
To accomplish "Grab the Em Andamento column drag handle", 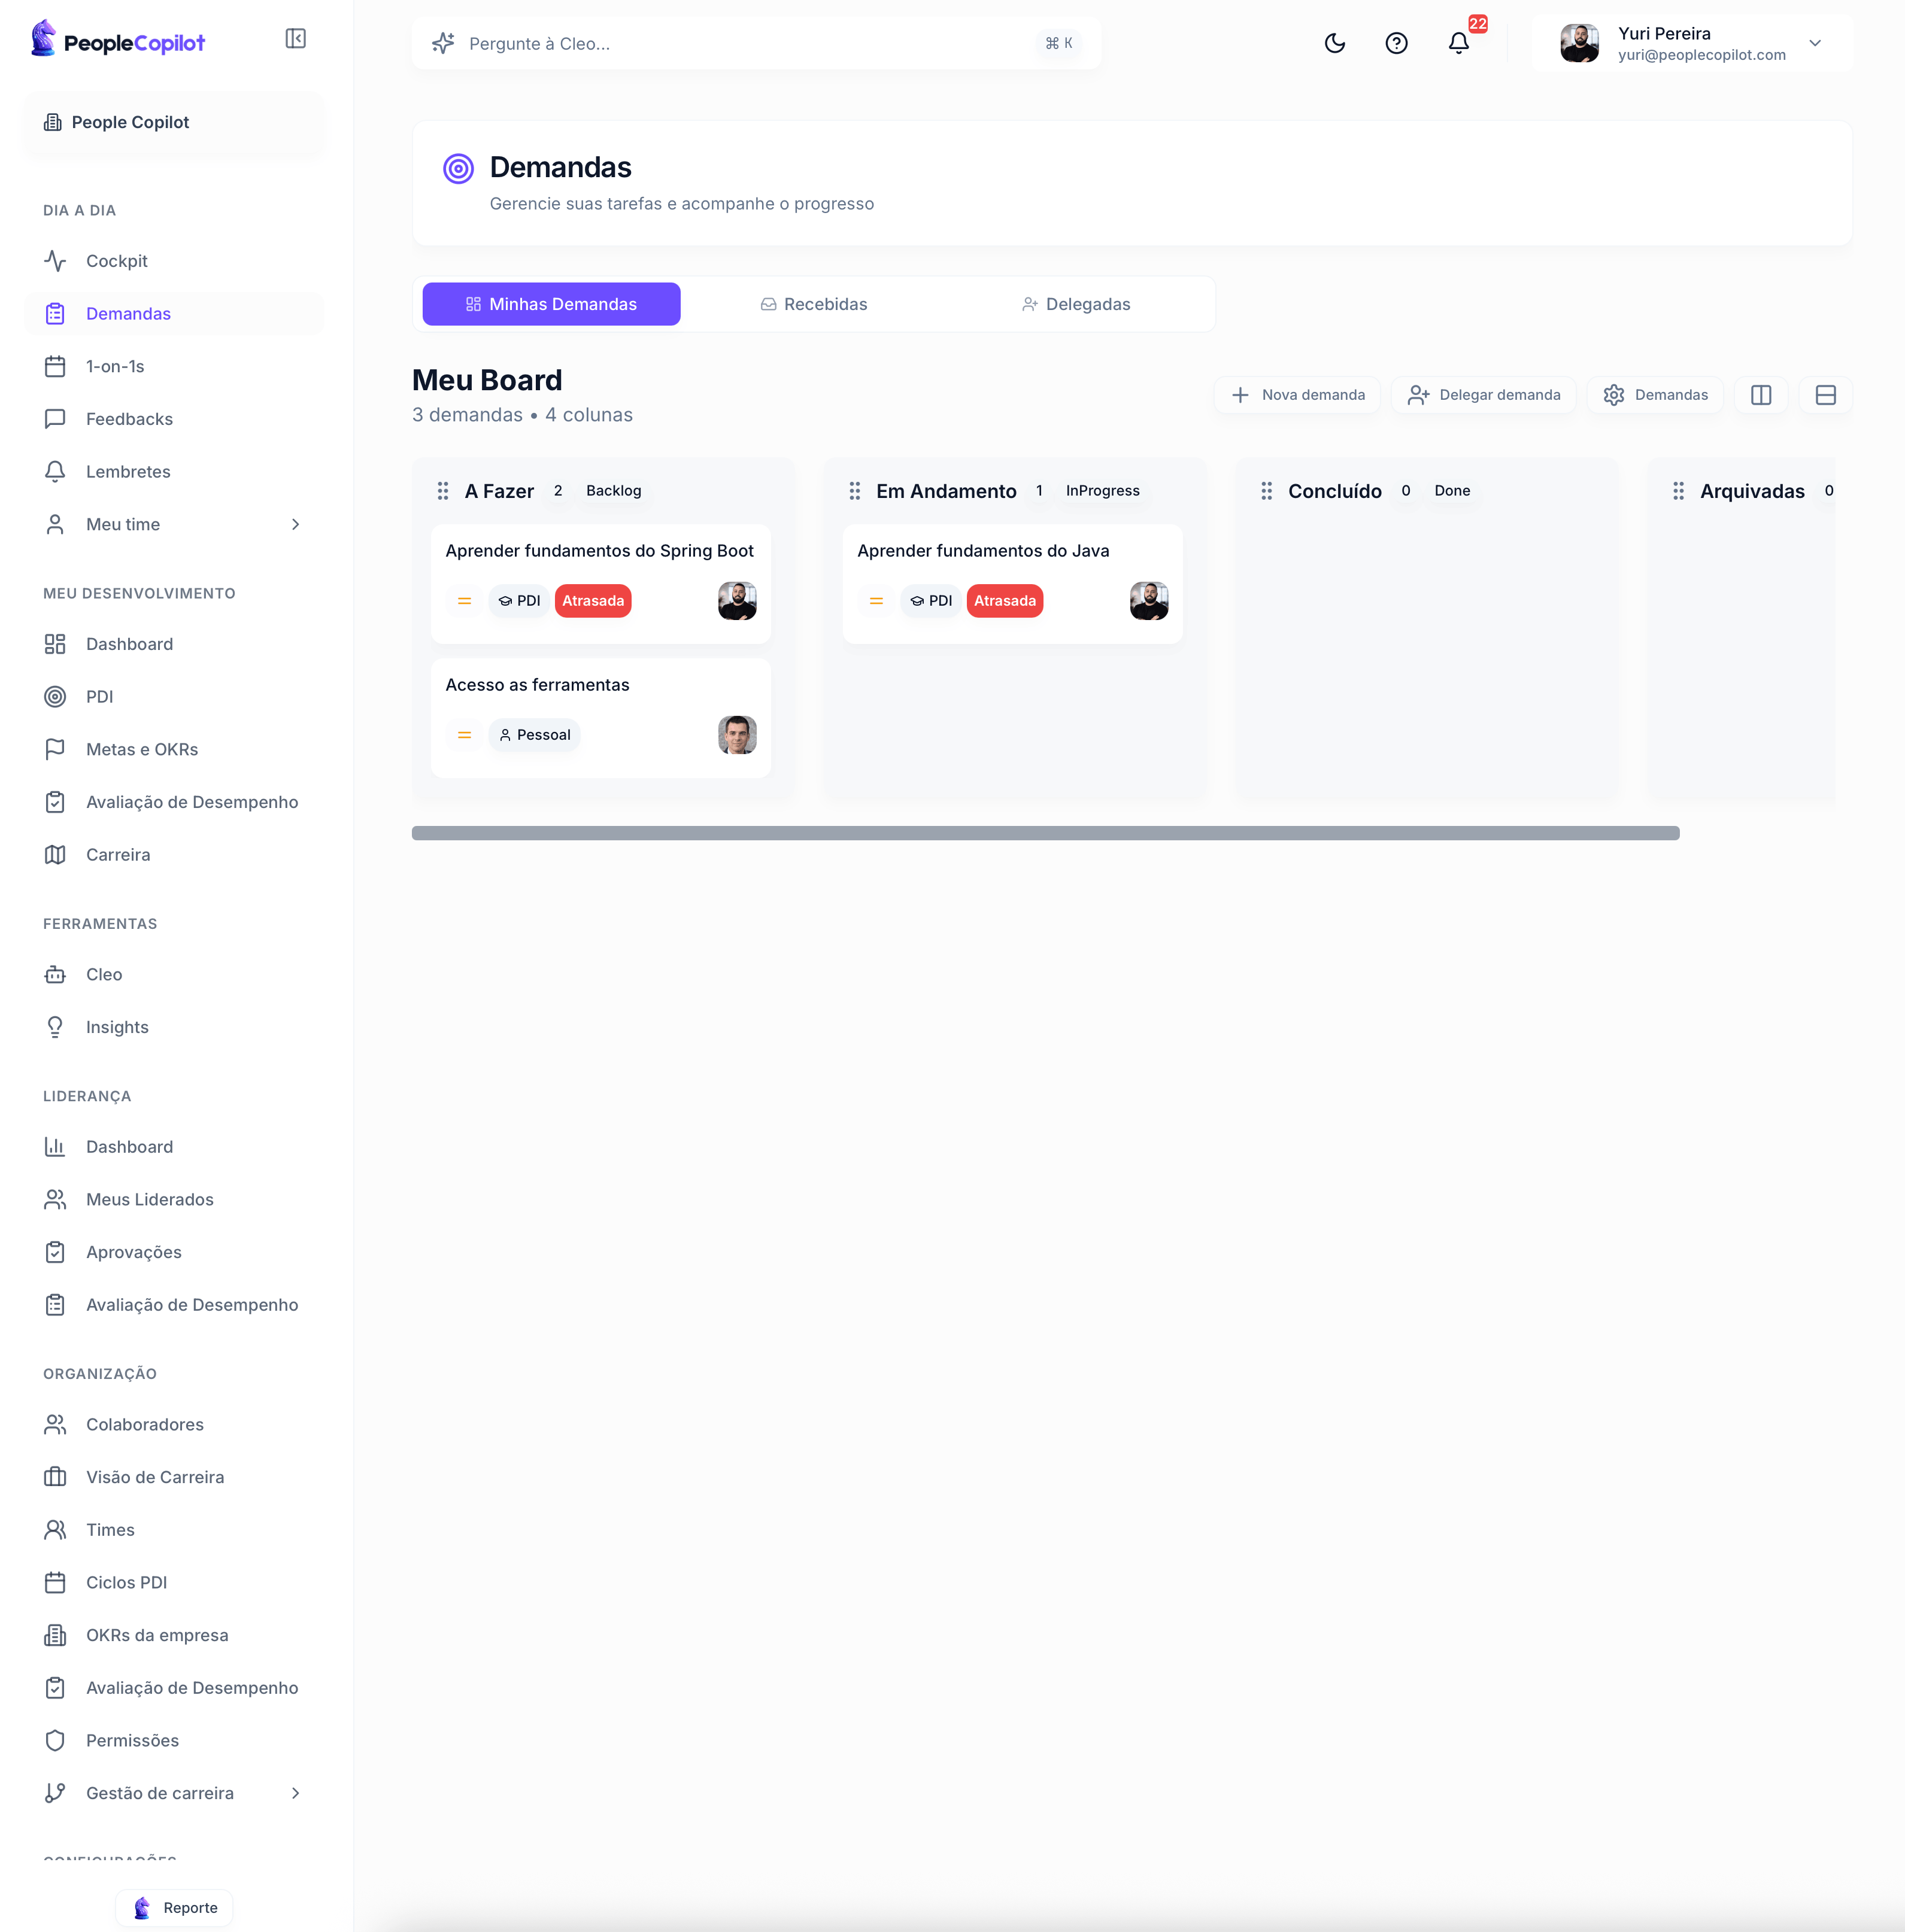I will coord(854,491).
